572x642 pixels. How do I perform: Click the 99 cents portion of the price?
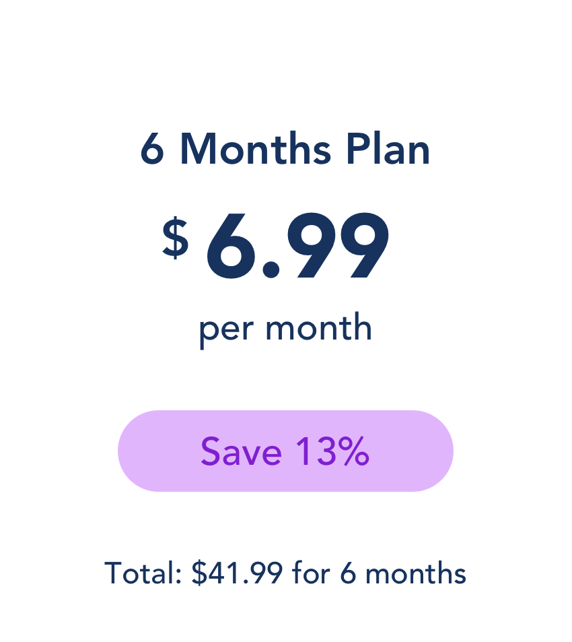point(338,246)
